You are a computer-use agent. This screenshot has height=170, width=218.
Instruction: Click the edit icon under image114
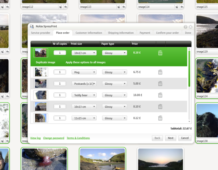click(177, 7)
